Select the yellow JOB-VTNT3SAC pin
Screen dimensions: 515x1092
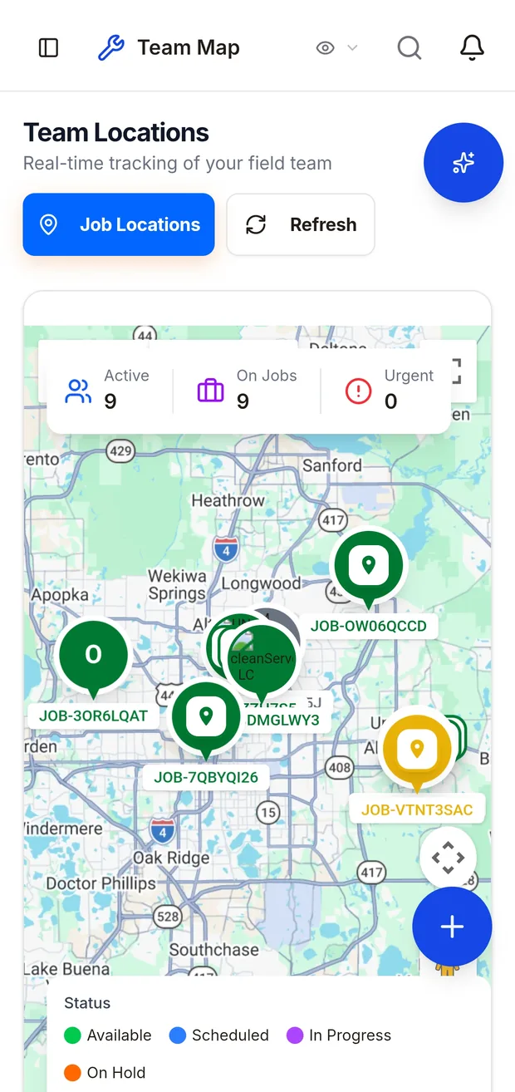[x=417, y=751]
